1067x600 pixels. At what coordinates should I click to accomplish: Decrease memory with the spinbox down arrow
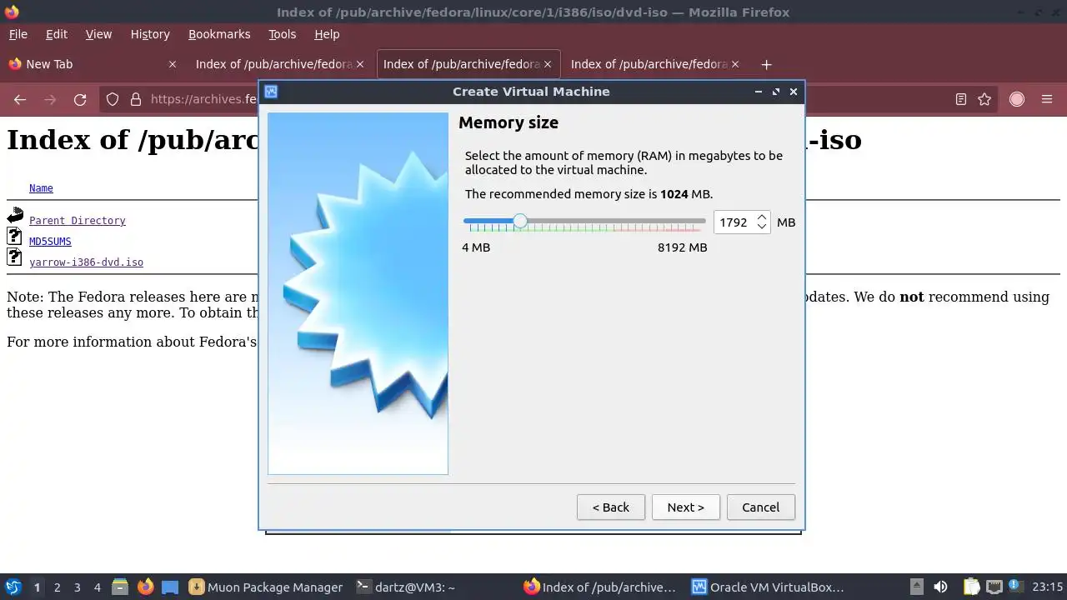pos(761,227)
